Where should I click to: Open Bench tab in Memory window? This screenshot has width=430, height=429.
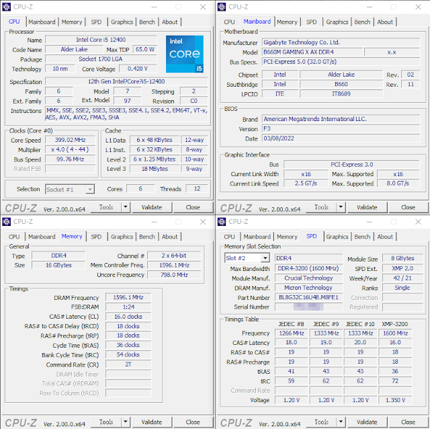pyautogui.click(x=147, y=237)
